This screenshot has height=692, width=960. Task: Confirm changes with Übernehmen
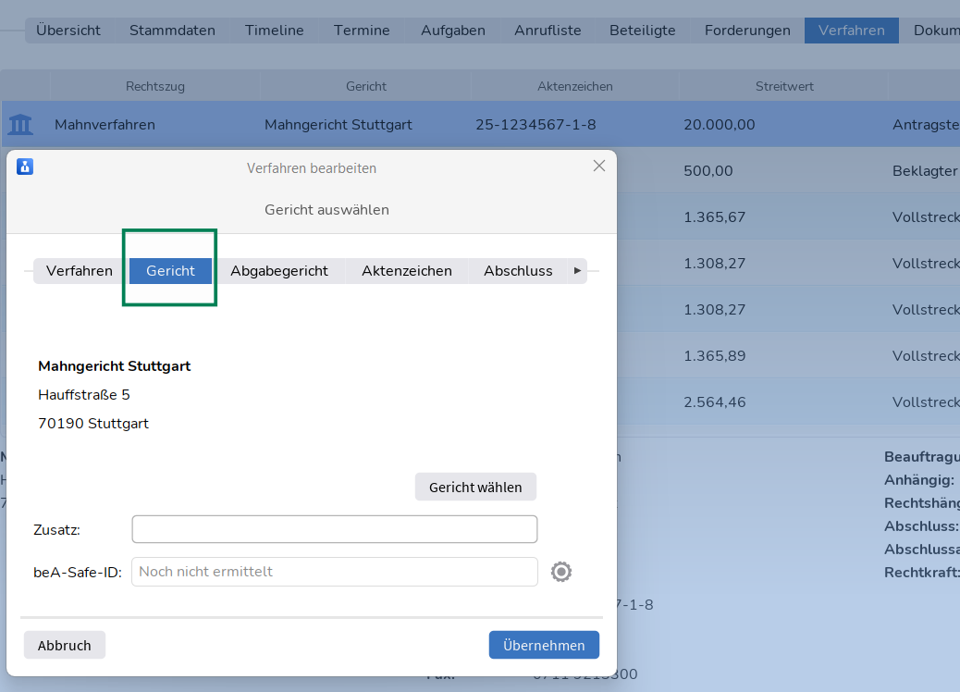coord(544,645)
